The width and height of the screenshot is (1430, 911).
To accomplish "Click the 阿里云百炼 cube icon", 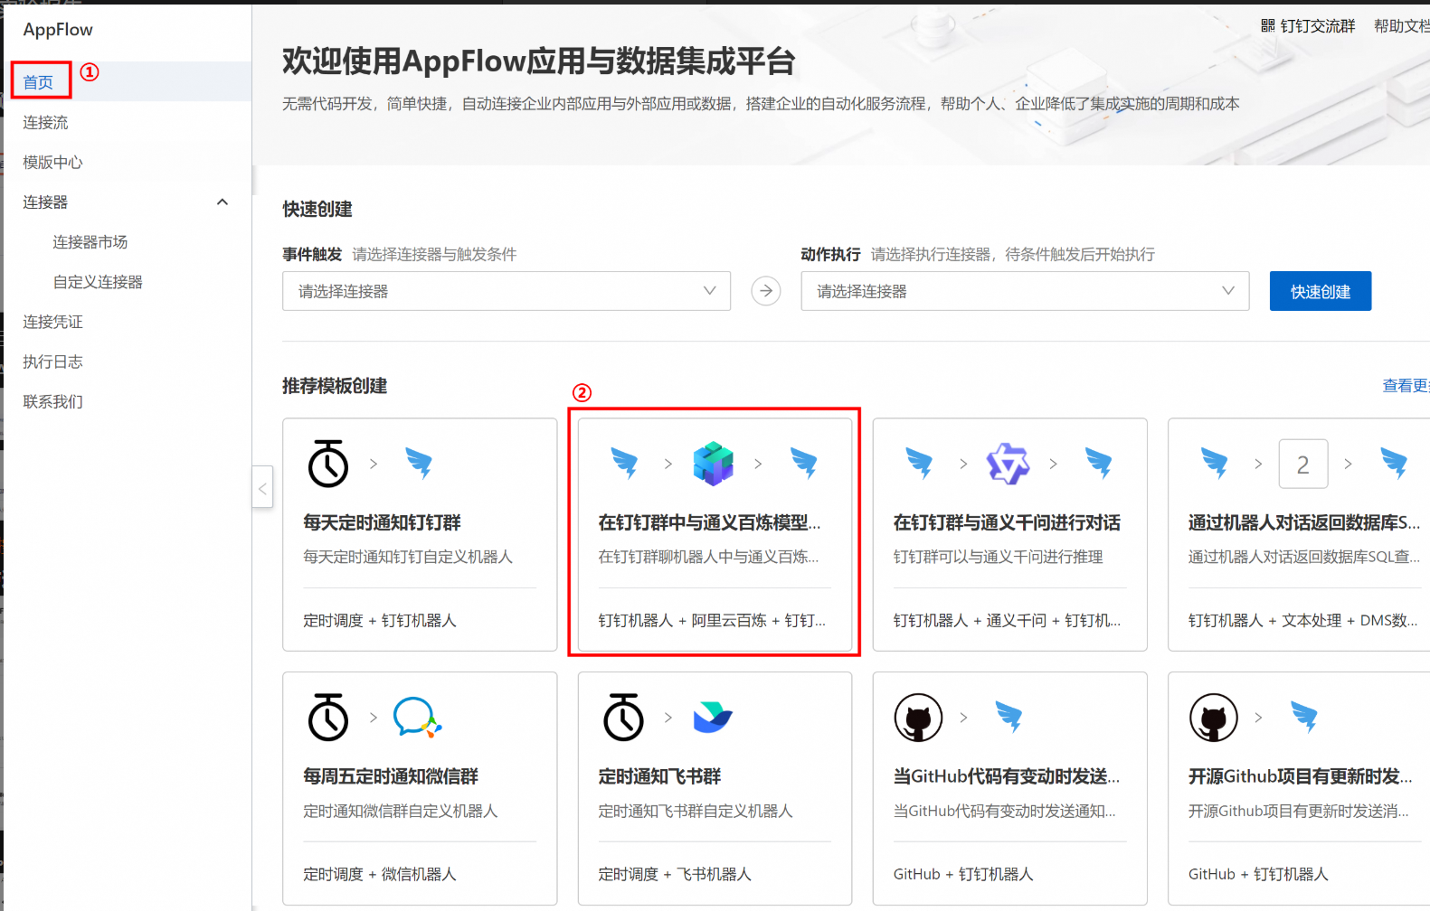I will tap(713, 464).
